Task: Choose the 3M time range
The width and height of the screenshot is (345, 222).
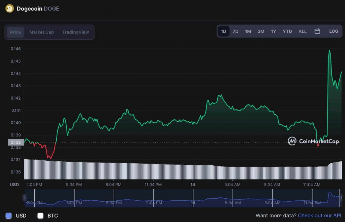Action: (x=261, y=31)
